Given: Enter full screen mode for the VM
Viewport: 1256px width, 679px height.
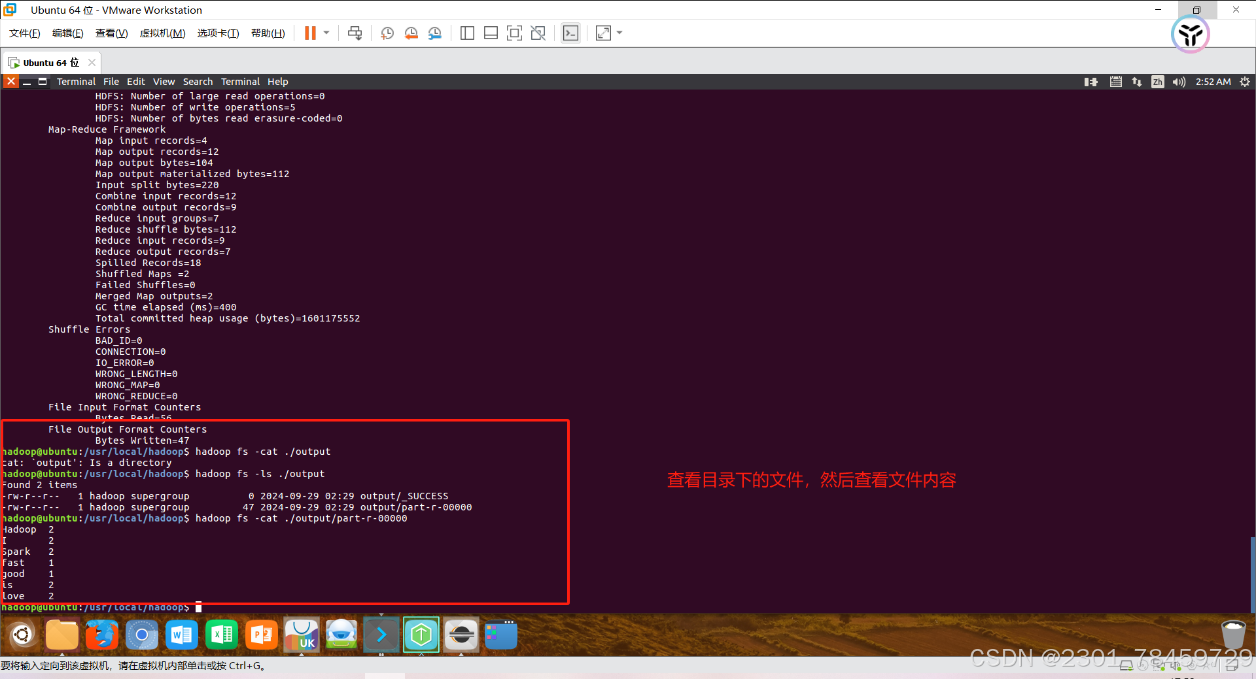Looking at the screenshot, I should tap(515, 33).
